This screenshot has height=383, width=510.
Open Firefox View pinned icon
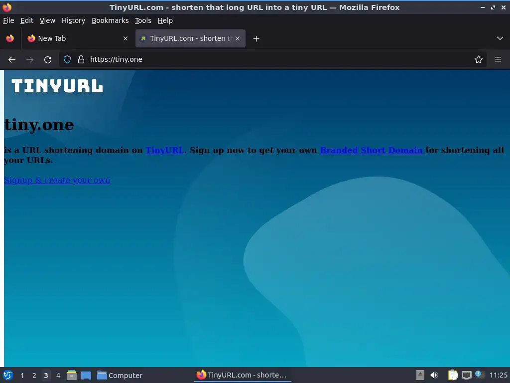[x=10, y=38]
